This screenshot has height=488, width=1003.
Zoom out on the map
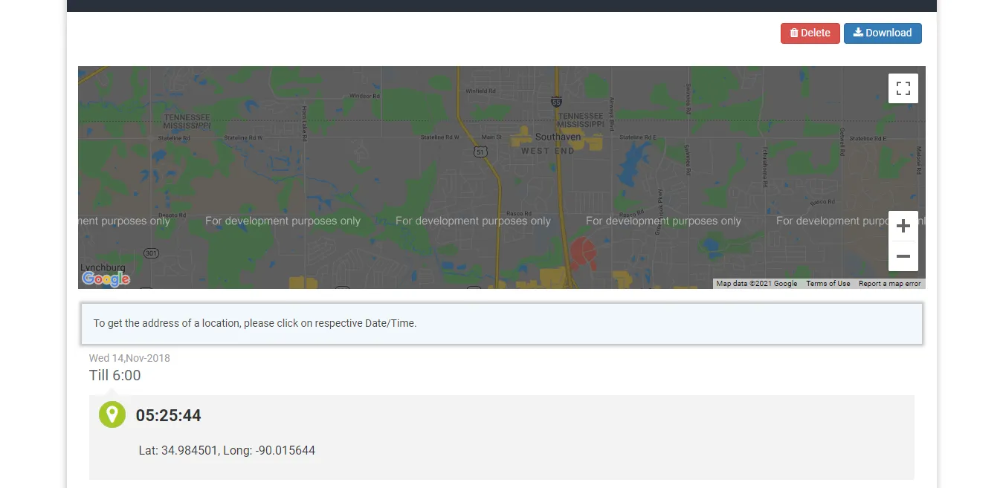pyautogui.click(x=903, y=256)
